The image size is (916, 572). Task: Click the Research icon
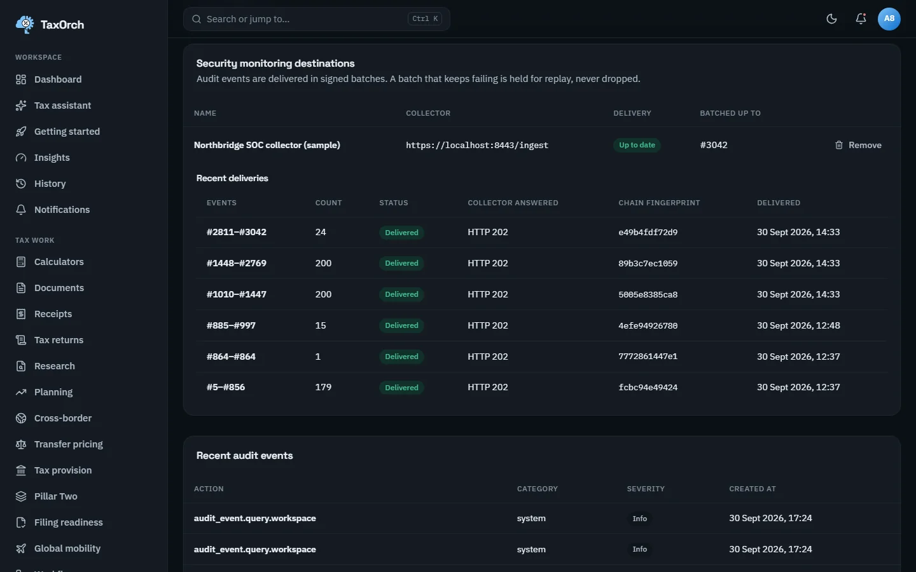pyautogui.click(x=21, y=366)
